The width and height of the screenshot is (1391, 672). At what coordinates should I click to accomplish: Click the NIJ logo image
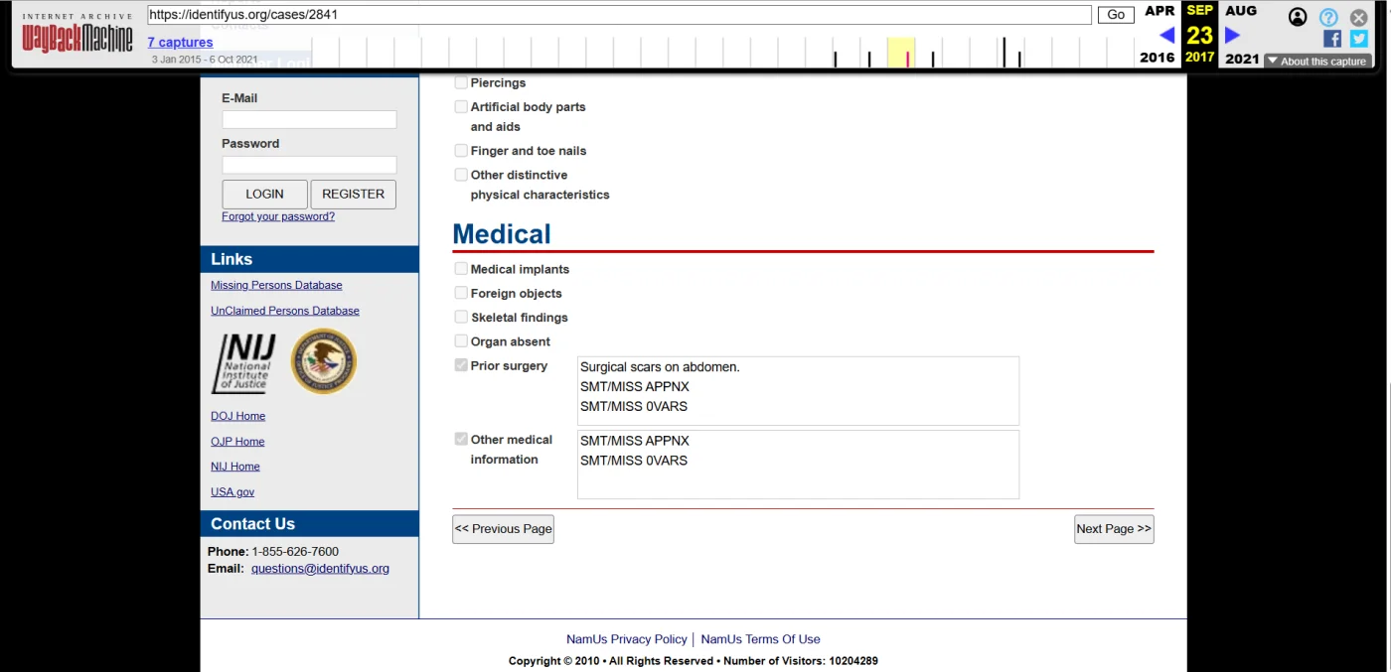click(243, 363)
